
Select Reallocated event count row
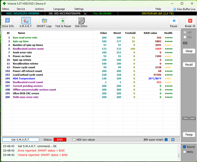point(91,82)
